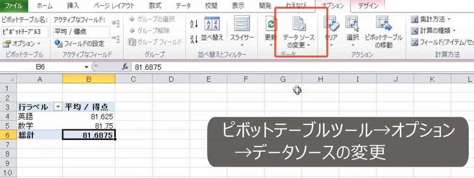Open フィールド/アイテム/セット menu
The height and width of the screenshot is (178, 474).
click(x=442, y=42)
